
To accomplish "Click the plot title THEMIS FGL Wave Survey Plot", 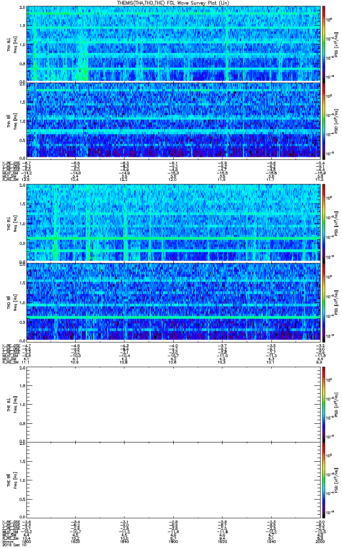I will pos(173,3).
